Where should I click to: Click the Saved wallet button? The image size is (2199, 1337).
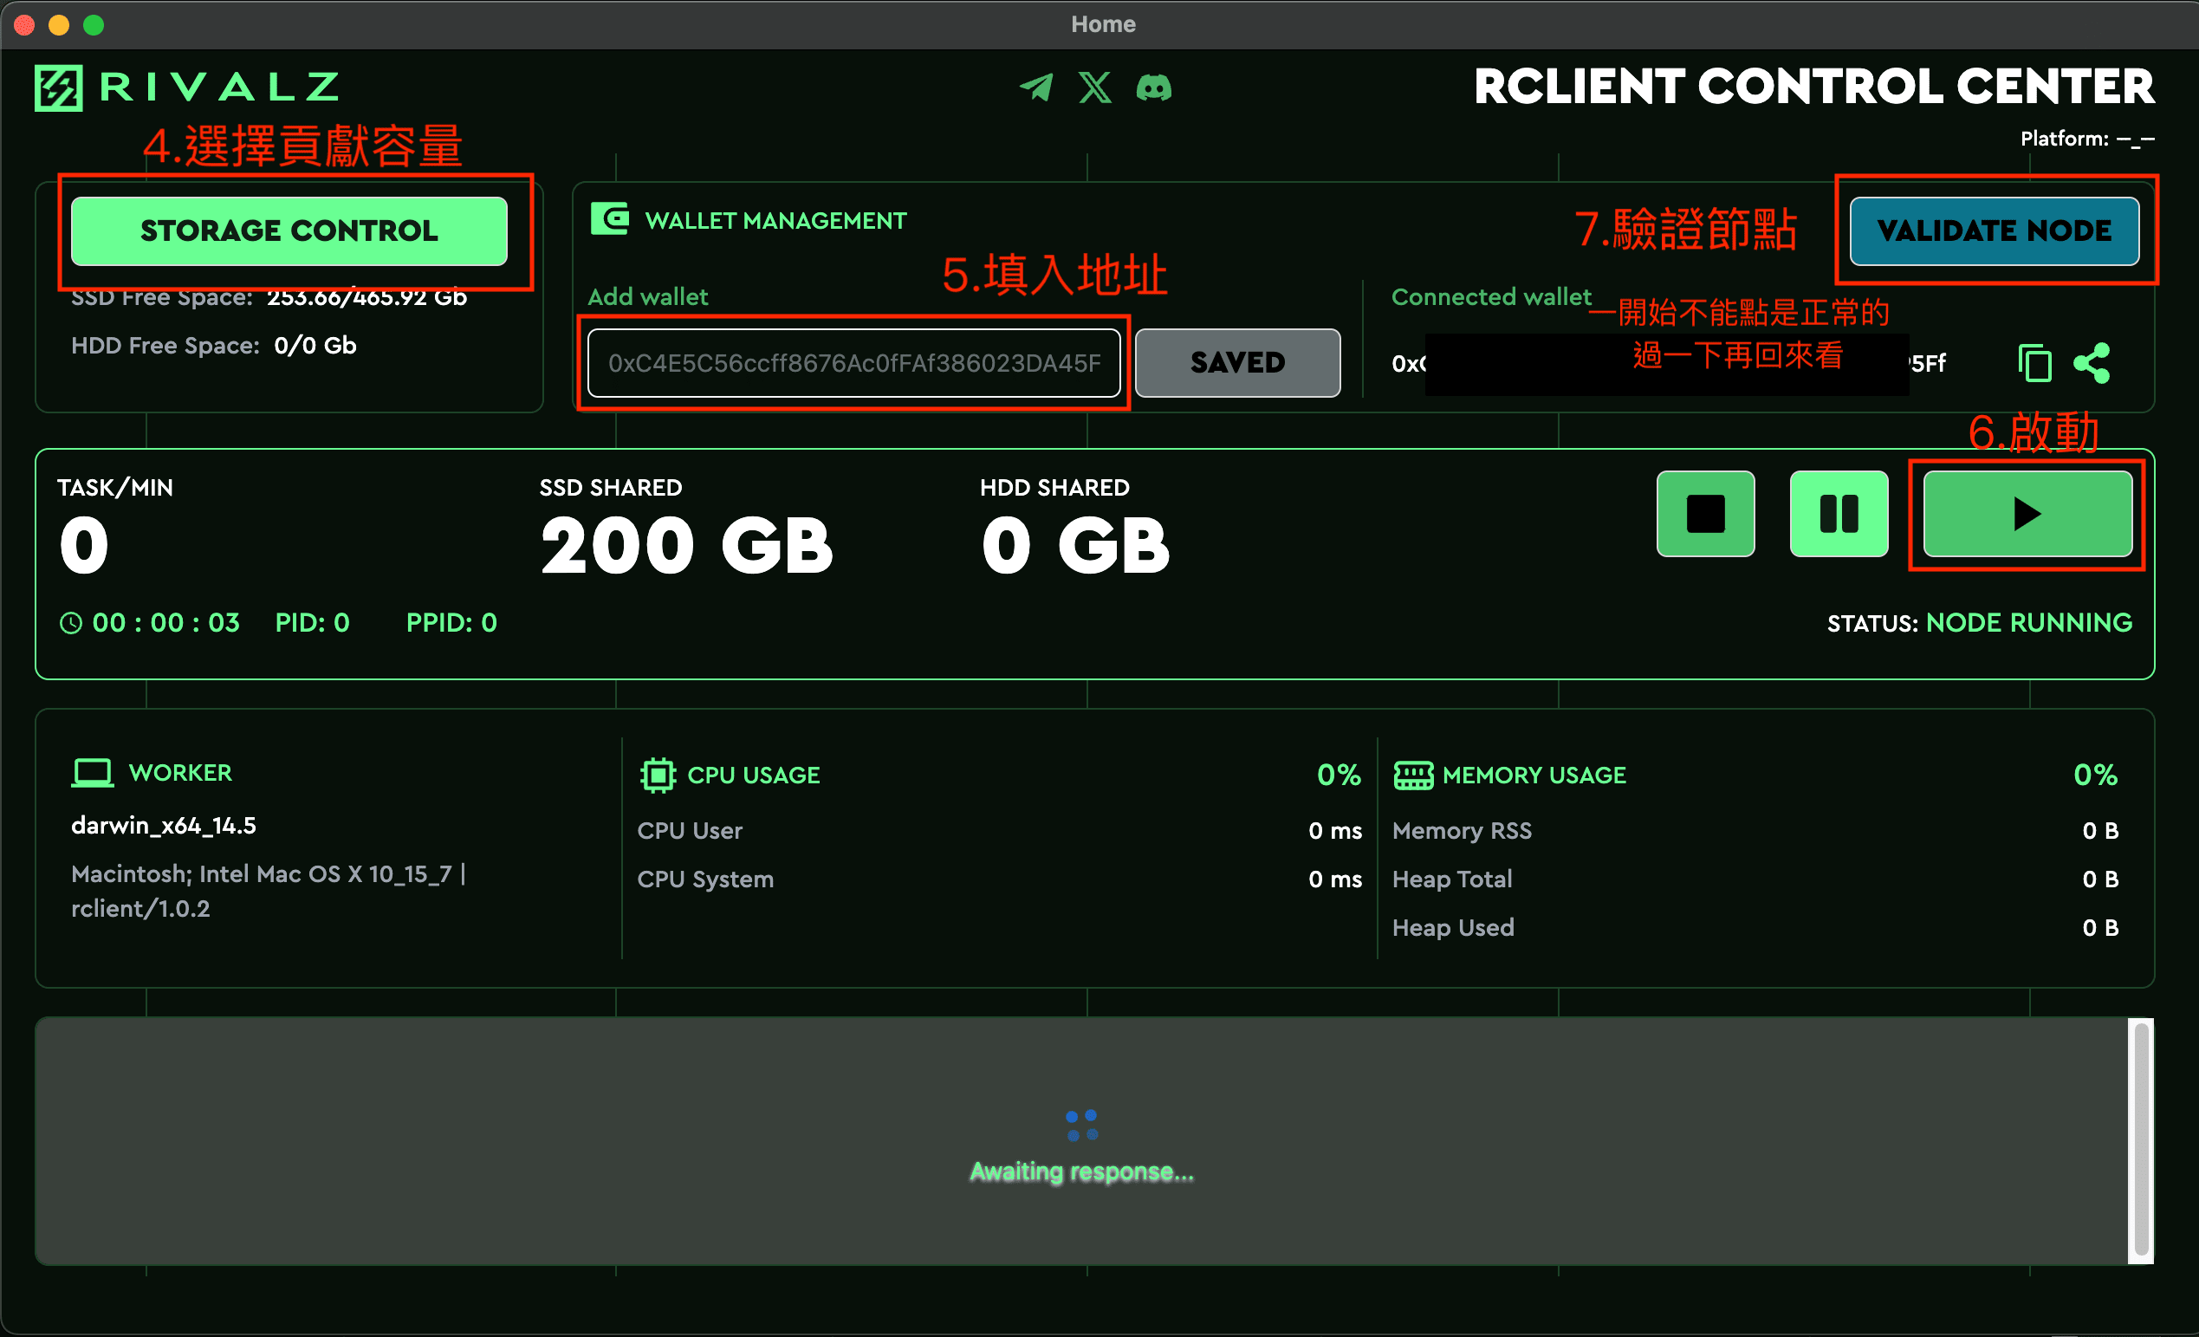tap(1237, 362)
